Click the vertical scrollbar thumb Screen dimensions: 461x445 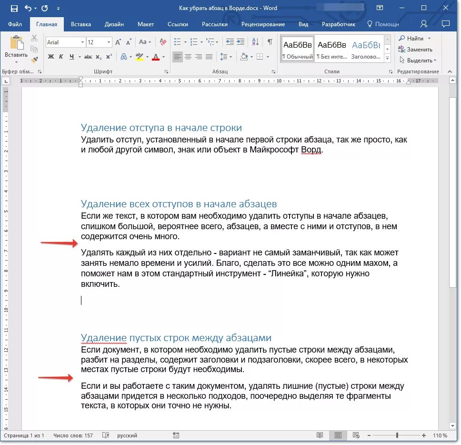[453, 192]
